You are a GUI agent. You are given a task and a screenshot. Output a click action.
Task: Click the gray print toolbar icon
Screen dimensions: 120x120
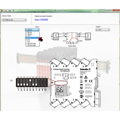coord(10,11)
